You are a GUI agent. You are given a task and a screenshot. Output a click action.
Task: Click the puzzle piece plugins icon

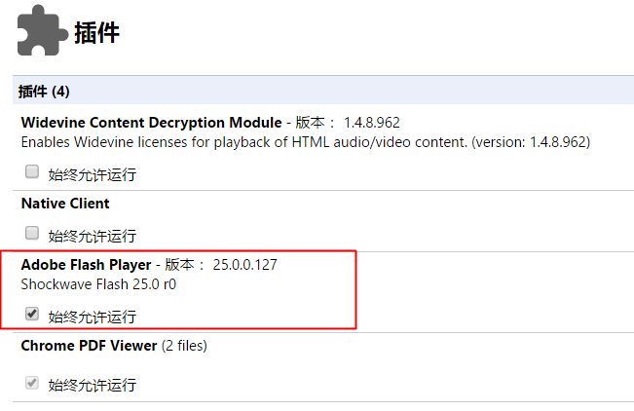[42, 30]
